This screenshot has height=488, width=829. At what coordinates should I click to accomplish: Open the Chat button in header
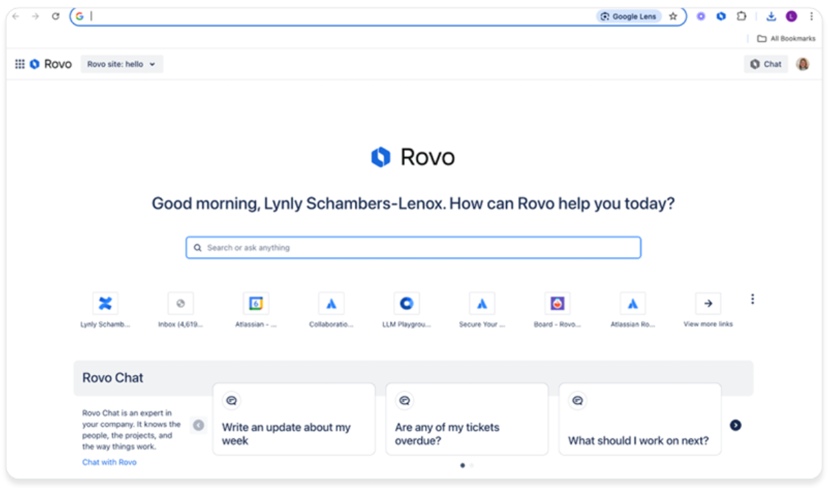(x=766, y=64)
